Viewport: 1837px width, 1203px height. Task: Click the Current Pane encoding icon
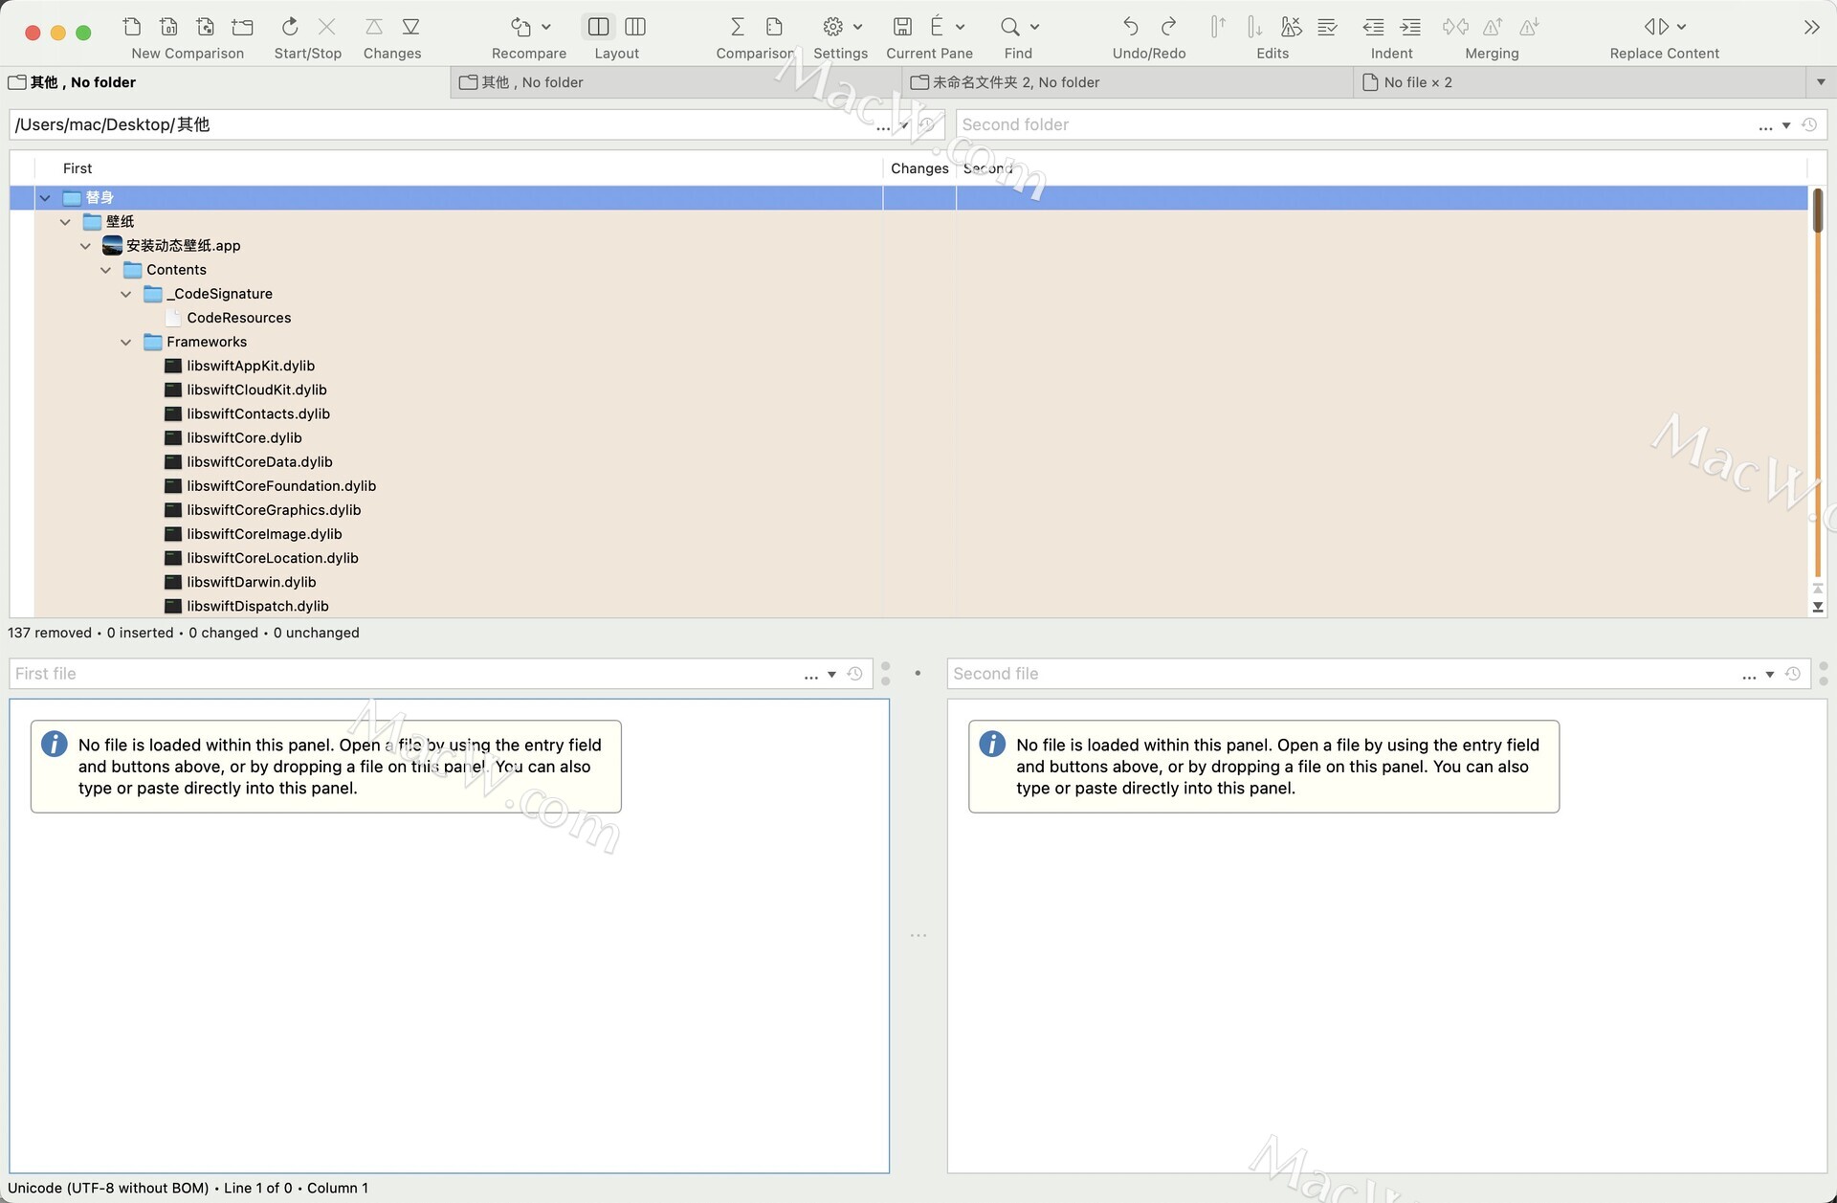pos(937,27)
